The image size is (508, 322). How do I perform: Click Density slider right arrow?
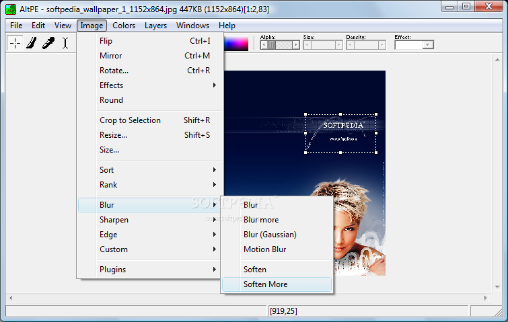(382, 44)
